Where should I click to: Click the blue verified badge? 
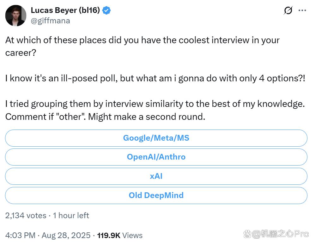(x=106, y=10)
